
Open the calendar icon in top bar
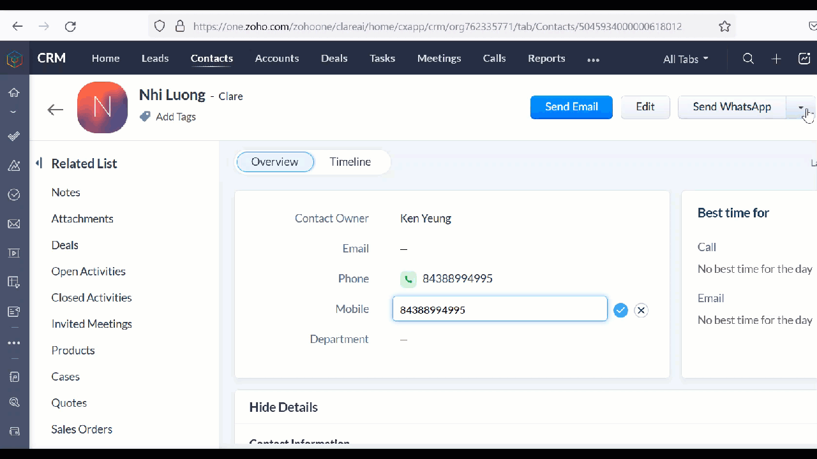[x=804, y=59]
